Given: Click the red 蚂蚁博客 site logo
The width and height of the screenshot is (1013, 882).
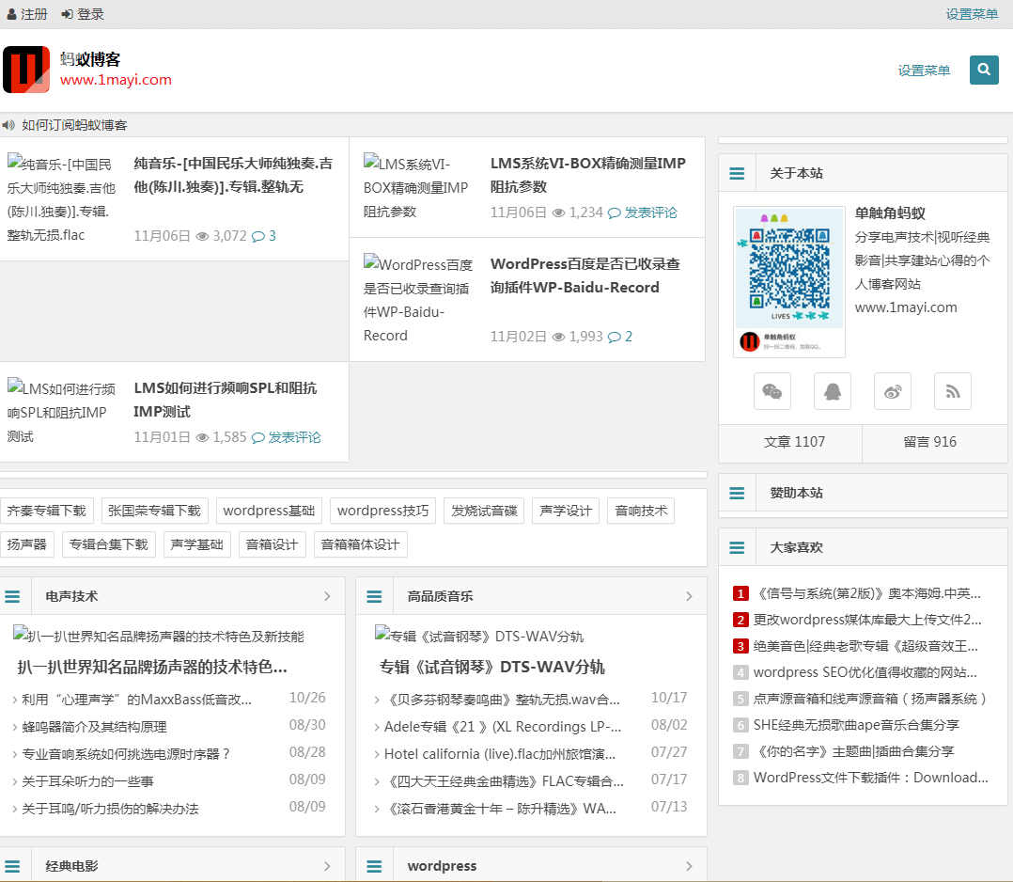Looking at the screenshot, I should 25,70.
